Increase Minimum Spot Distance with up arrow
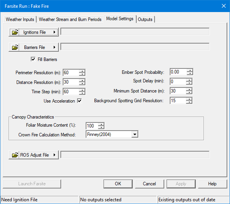 point(189,89)
